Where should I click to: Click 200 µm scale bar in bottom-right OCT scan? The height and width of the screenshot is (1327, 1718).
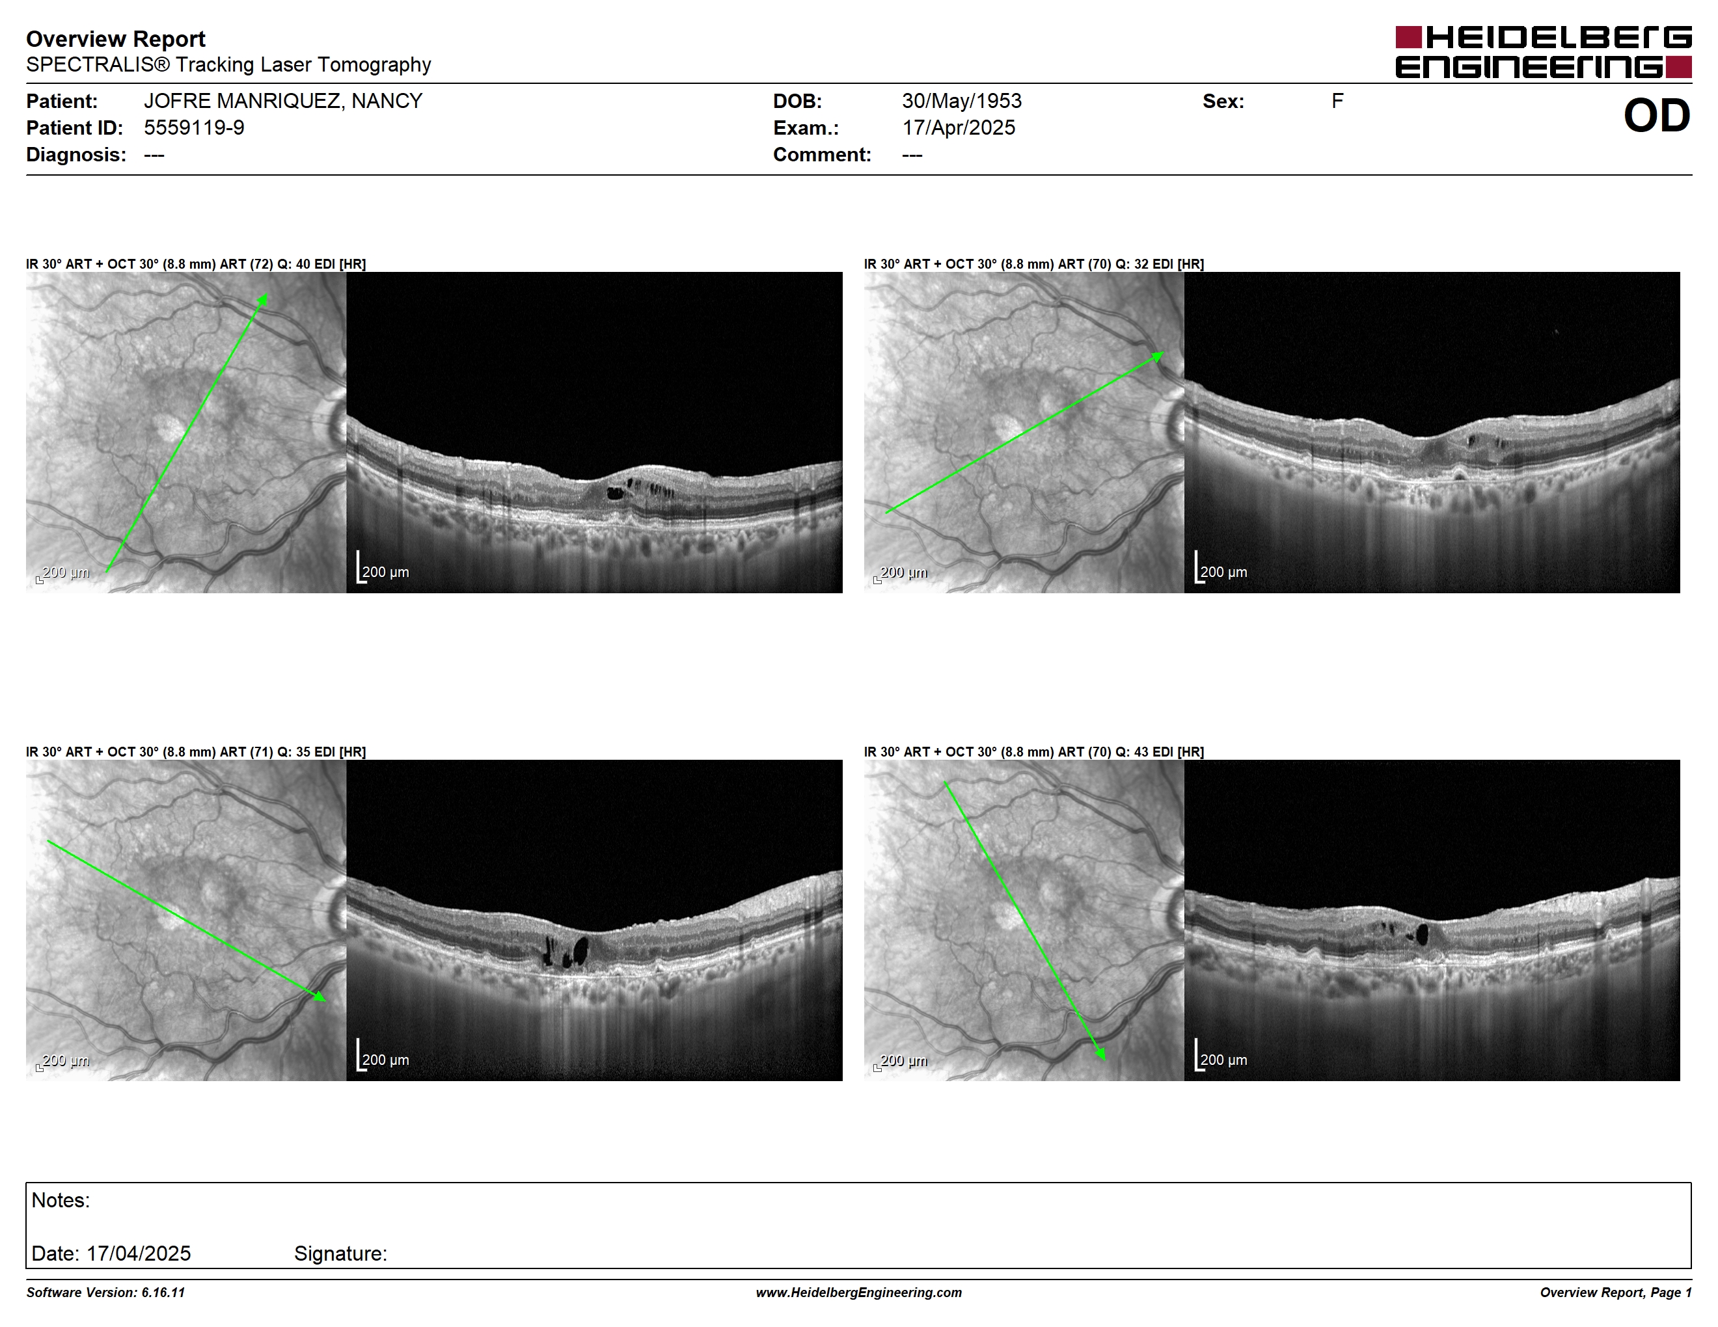tap(1221, 1055)
